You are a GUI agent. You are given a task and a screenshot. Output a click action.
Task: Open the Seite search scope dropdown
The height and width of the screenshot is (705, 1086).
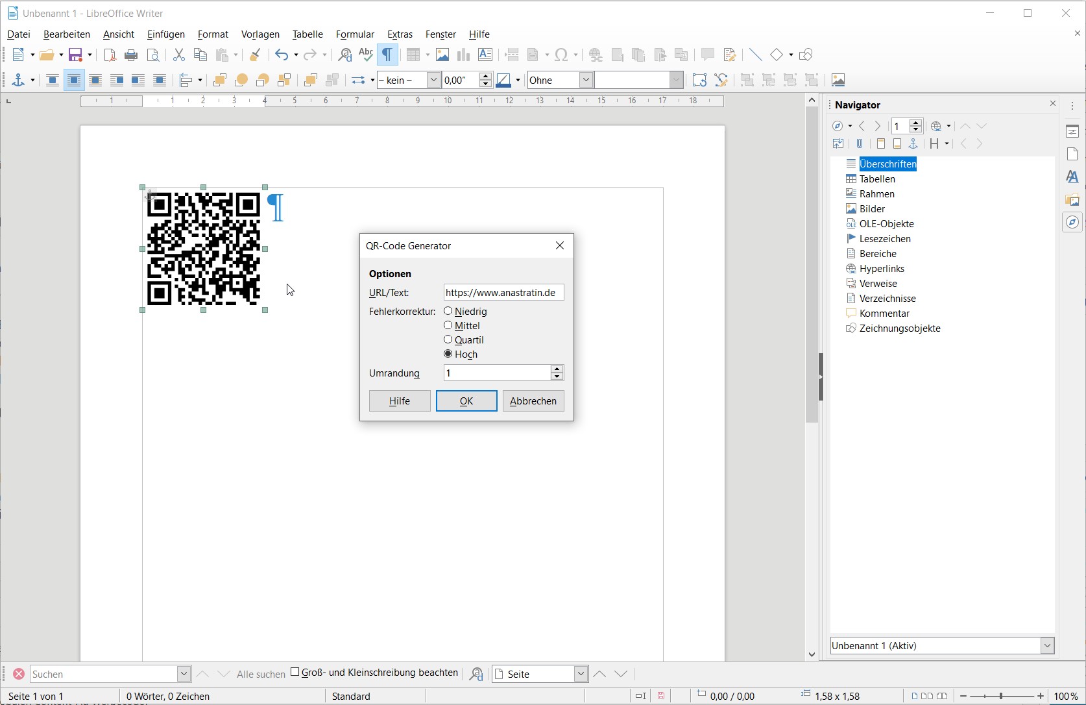pos(581,674)
